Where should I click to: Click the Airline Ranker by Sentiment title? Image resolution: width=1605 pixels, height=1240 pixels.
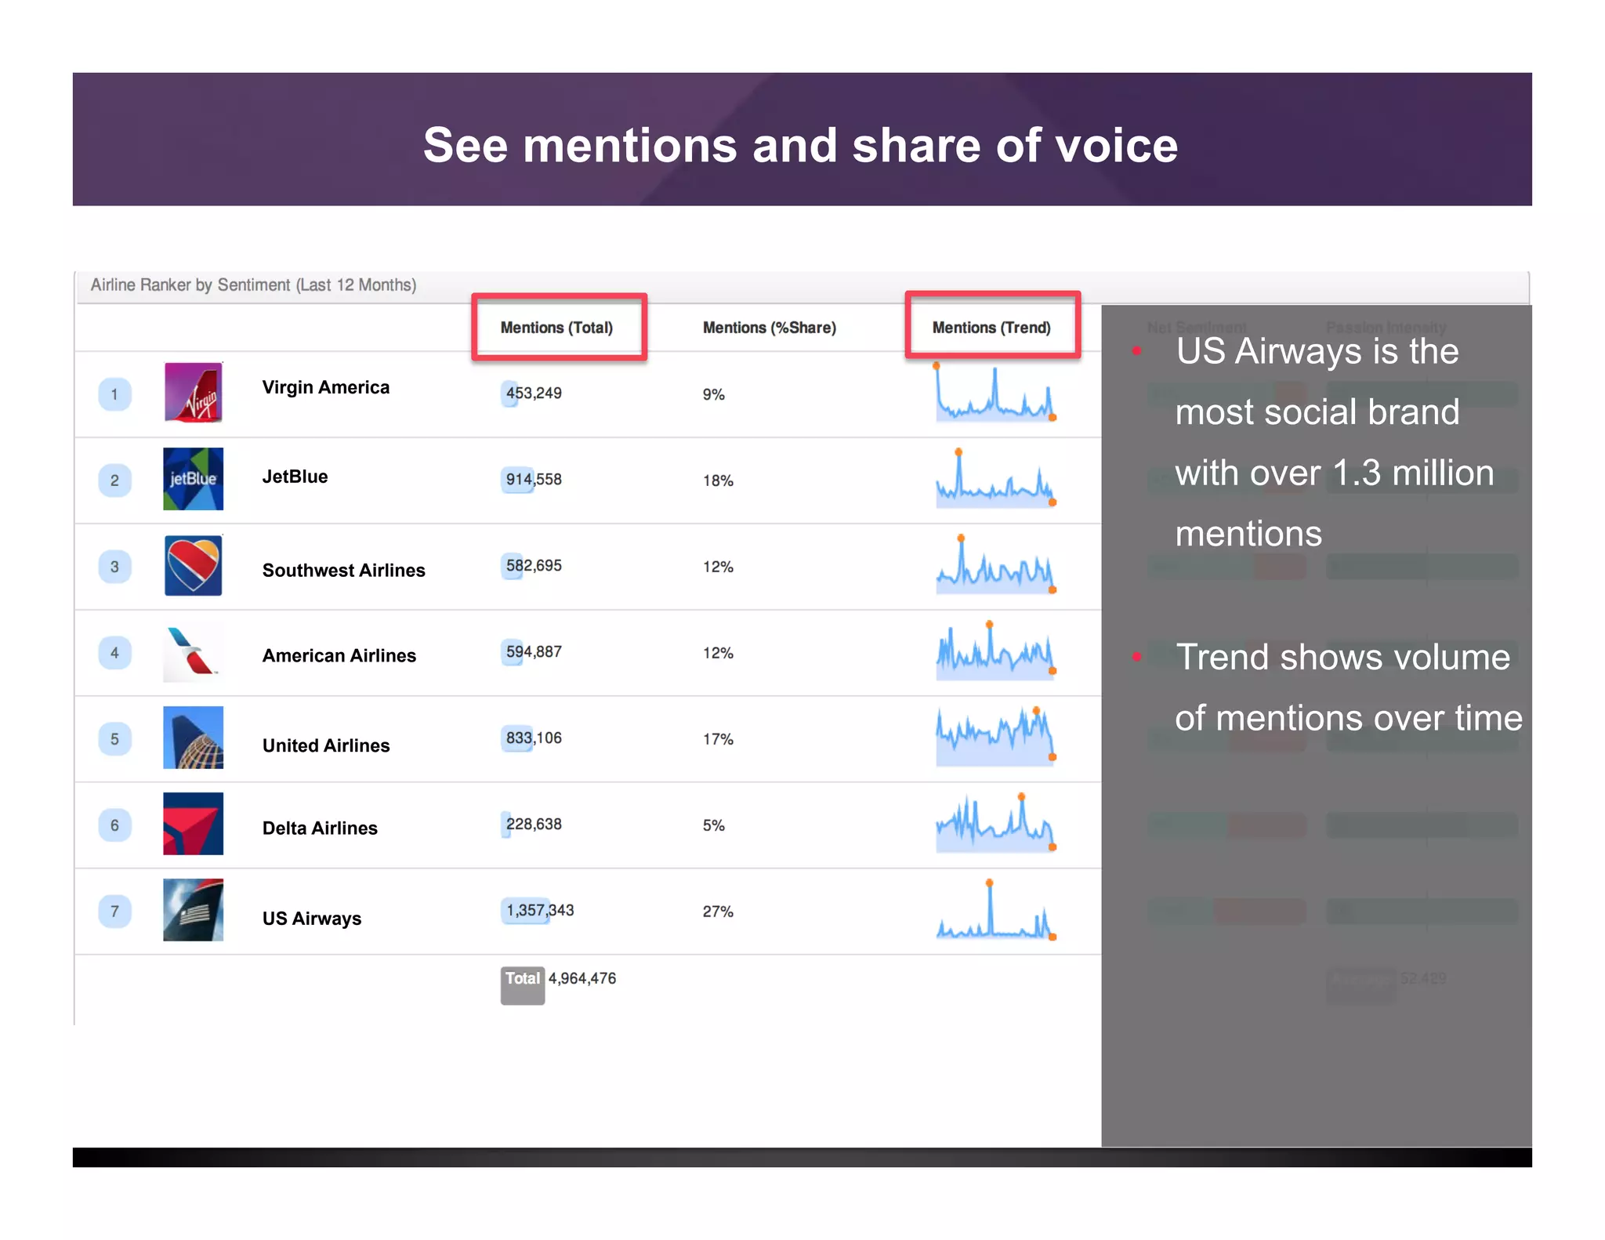point(253,285)
